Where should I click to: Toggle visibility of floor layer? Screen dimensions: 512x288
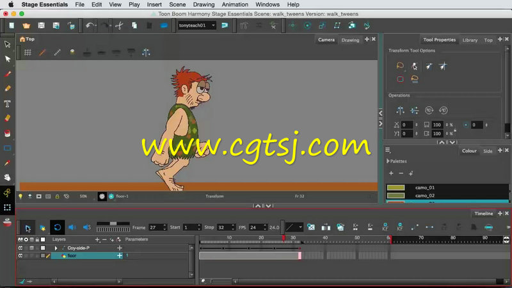20,255
